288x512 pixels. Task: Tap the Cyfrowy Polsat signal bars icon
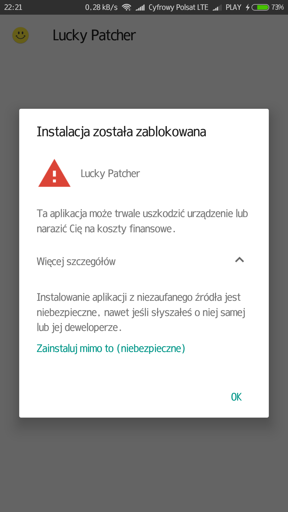point(140,7)
